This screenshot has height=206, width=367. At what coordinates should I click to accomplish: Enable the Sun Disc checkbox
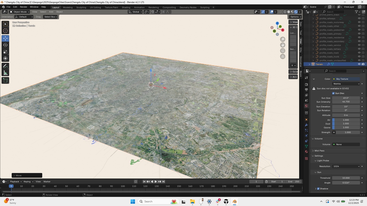tap(333, 93)
